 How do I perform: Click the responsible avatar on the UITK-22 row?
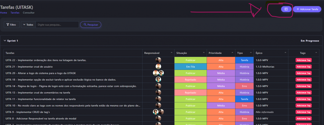(158, 60)
